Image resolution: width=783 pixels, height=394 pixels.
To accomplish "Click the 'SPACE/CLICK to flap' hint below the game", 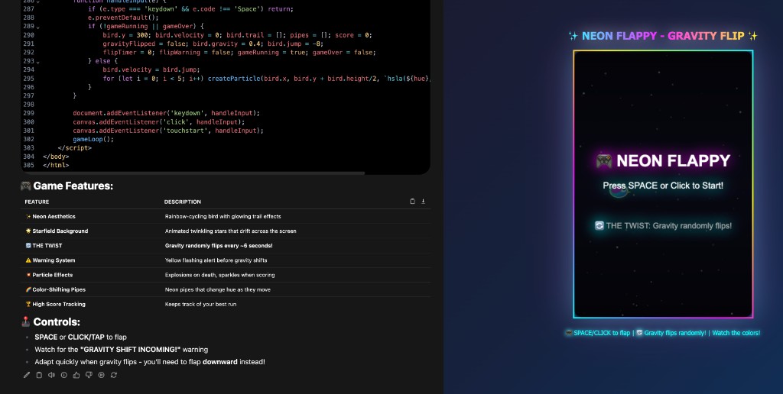I will click(597, 333).
